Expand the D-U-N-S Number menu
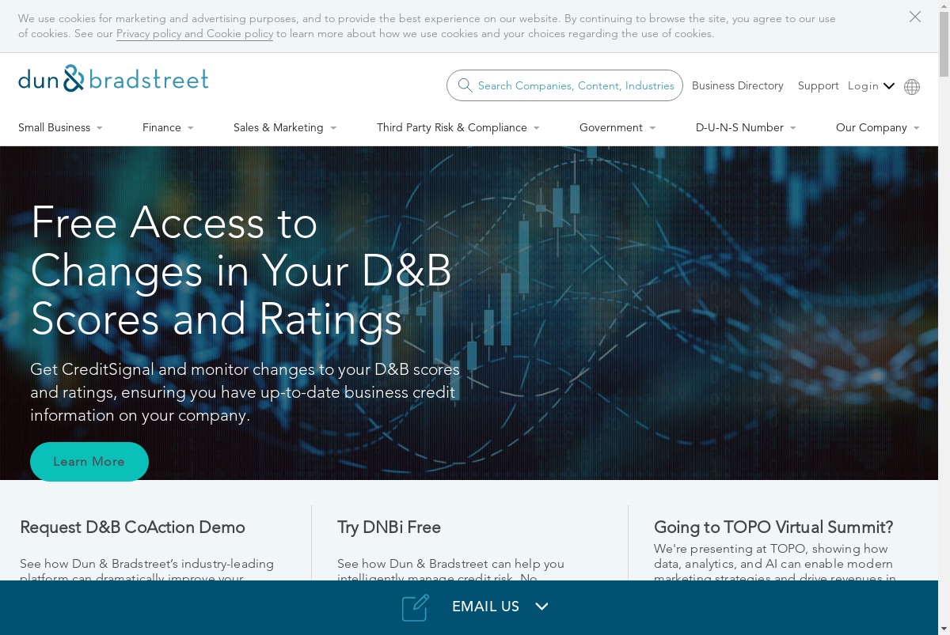 click(x=746, y=127)
